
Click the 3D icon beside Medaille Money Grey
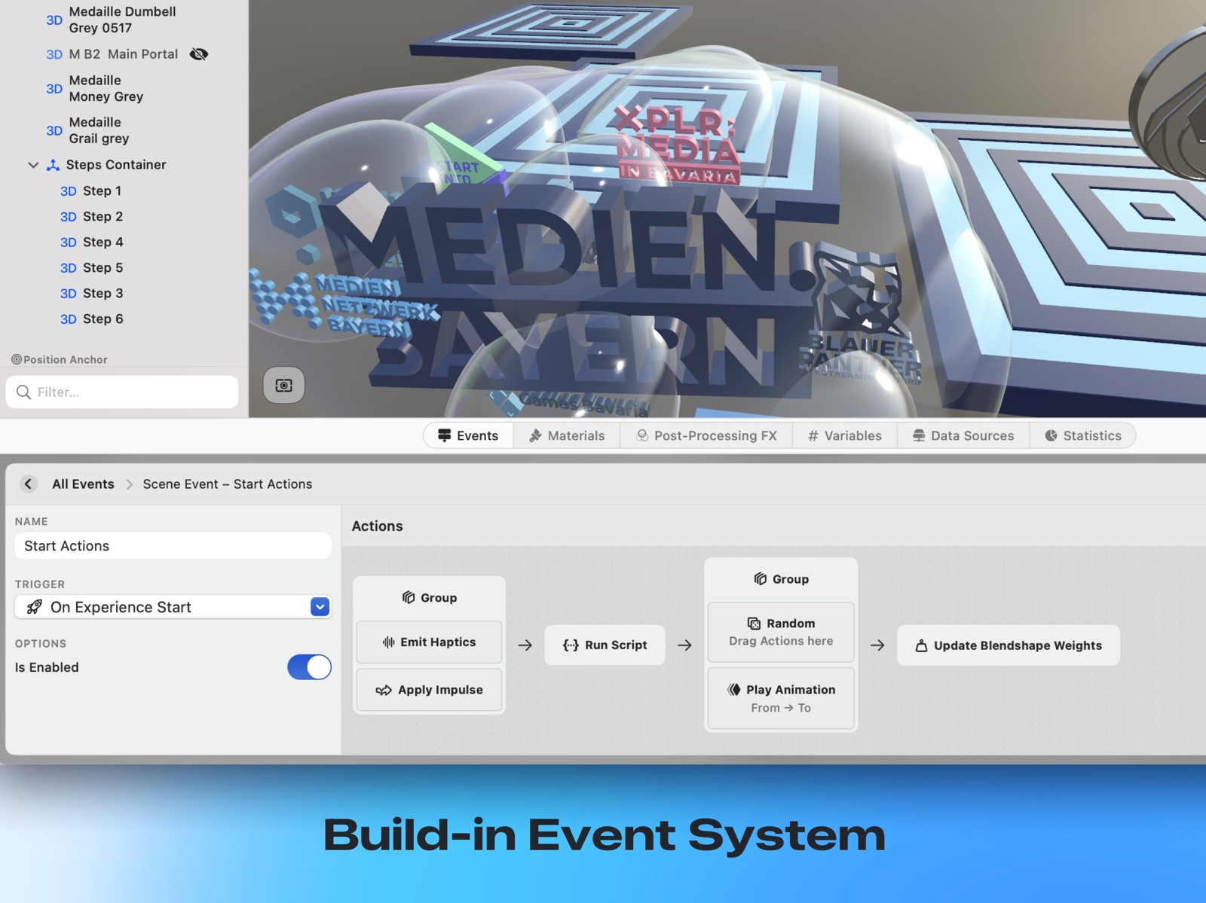pyautogui.click(x=54, y=89)
